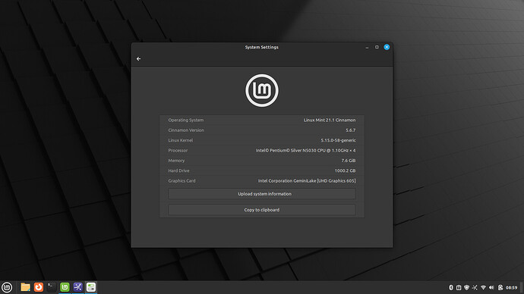524x294 pixels.
Task: Launch the orange Firefox browser icon
Action: click(39, 287)
